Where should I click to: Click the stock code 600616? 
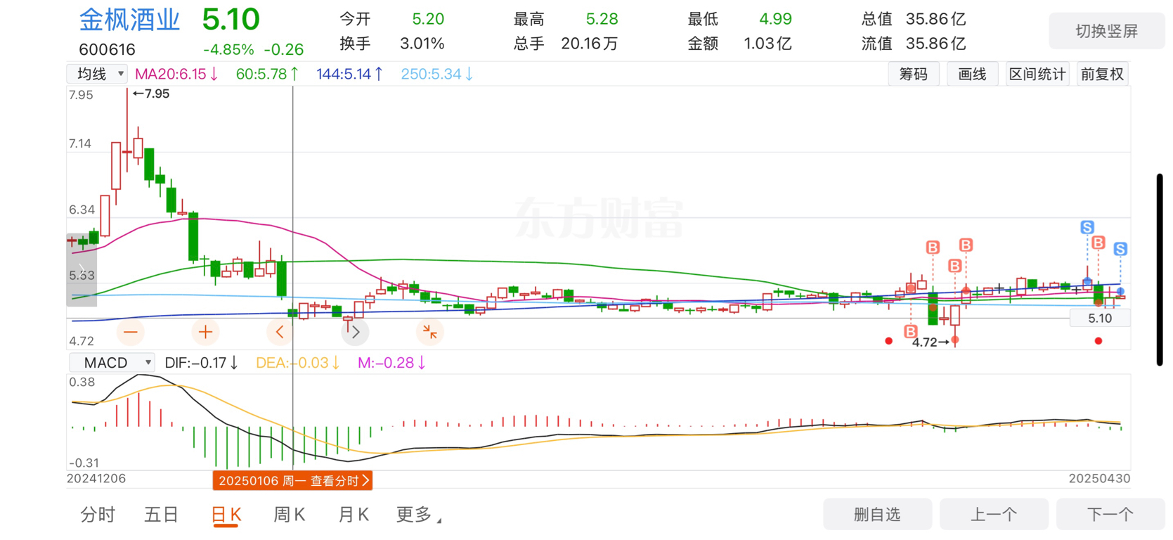[x=107, y=49]
